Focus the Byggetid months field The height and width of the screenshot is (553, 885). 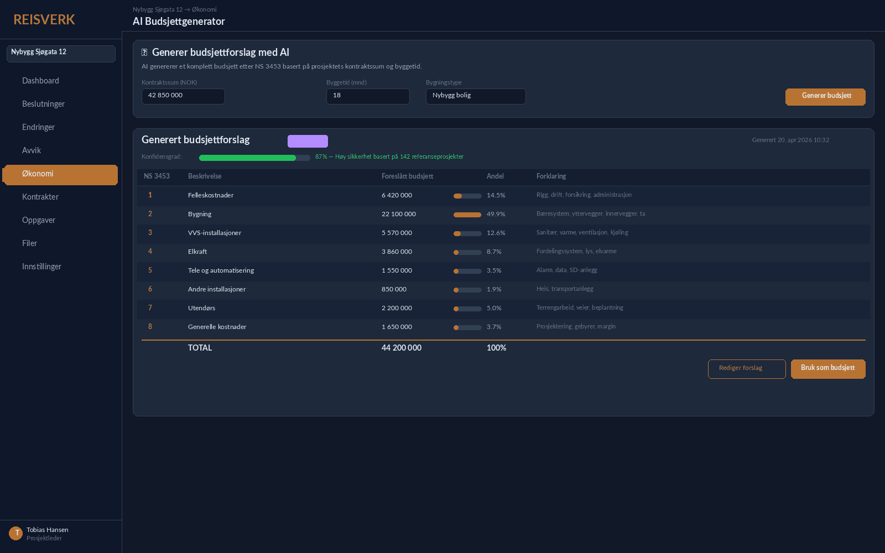(x=367, y=96)
